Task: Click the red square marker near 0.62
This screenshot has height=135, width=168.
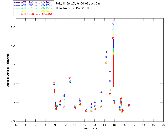Action: tap(106, 63)
